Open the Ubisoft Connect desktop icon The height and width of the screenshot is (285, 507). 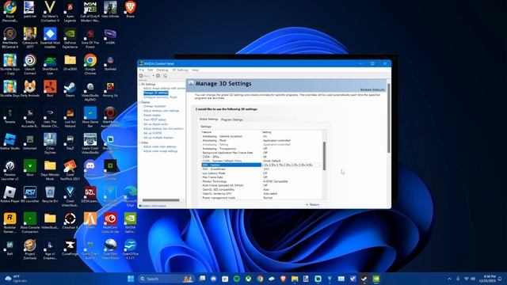[x=30, y=65]
